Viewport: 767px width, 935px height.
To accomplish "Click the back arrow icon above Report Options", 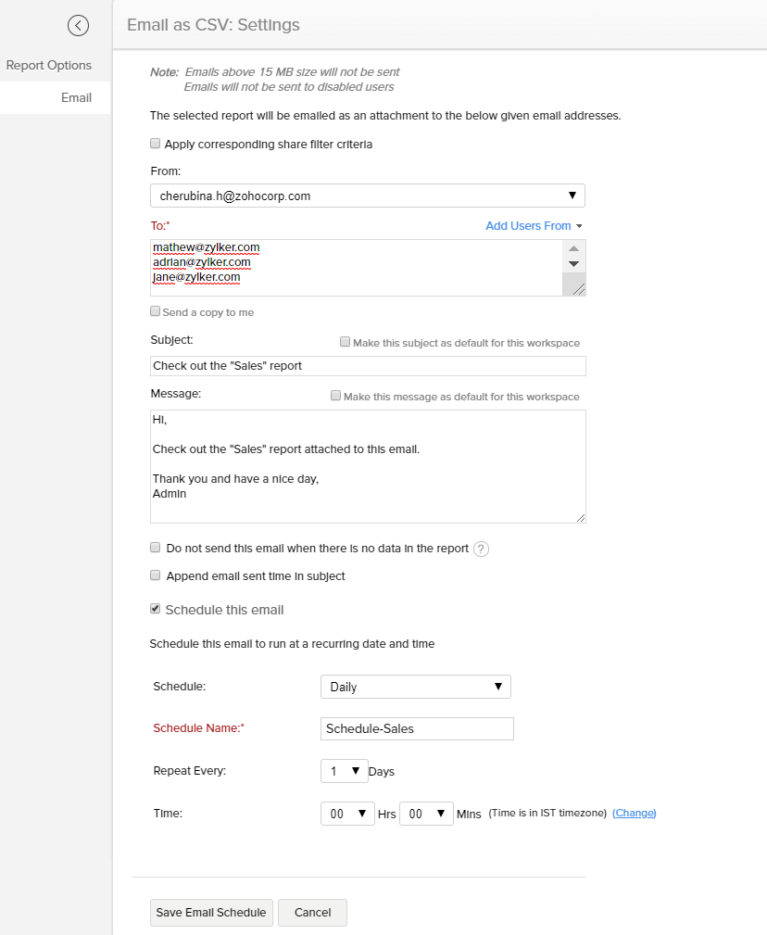I will (78, 25).
